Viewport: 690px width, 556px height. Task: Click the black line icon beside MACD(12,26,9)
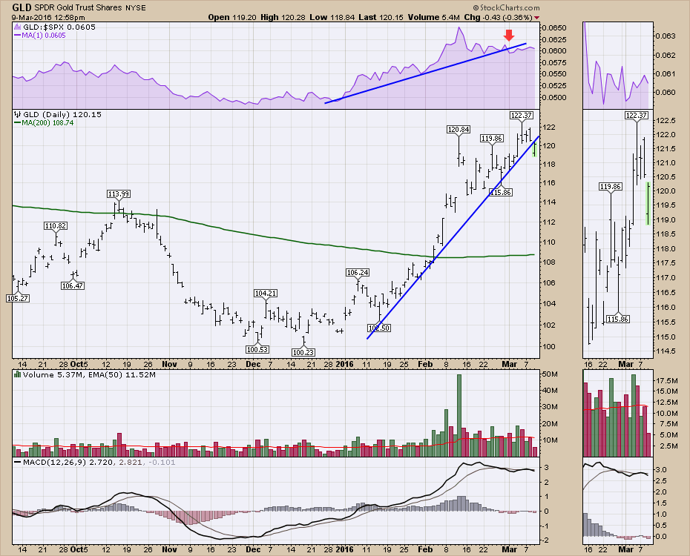tap(18, 463)
